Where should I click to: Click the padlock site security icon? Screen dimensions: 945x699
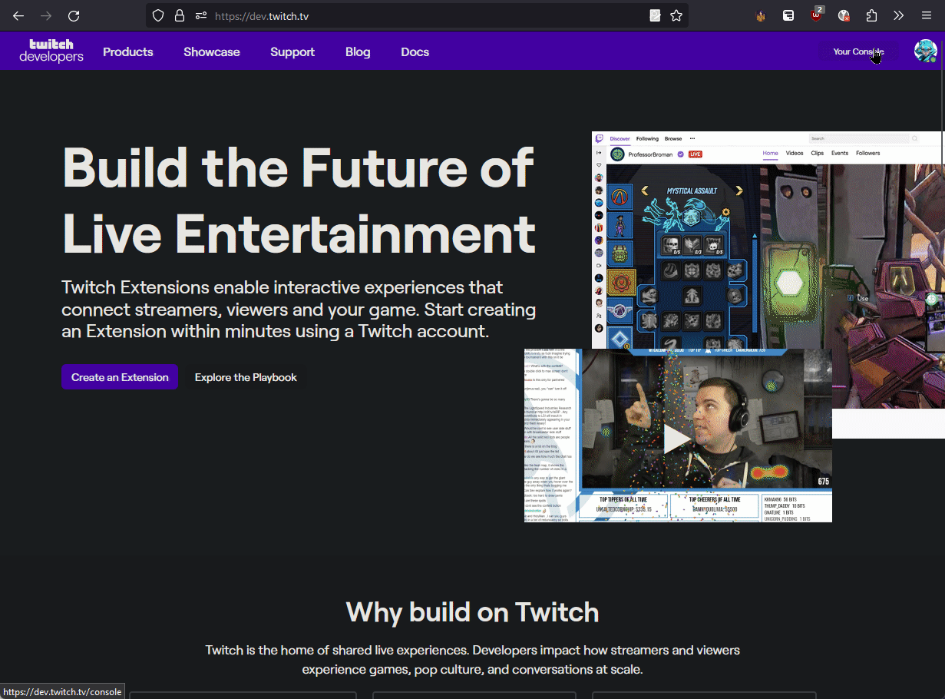(x=180, y=15)
